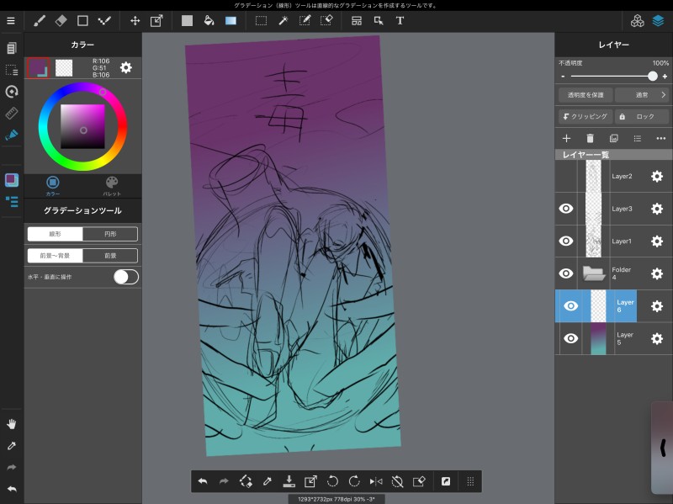Select the Panel divide tool

point(357,20)
